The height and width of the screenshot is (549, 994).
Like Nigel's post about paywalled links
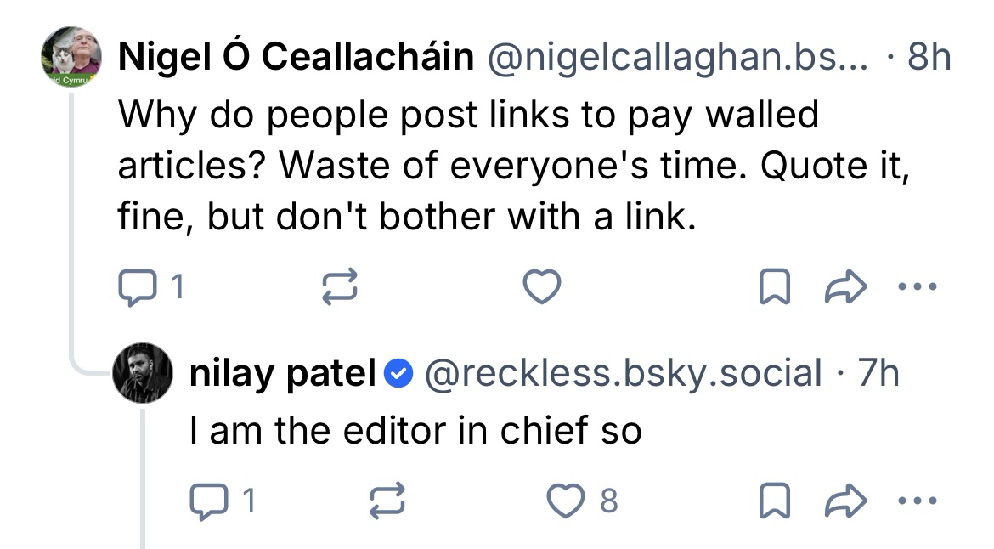click(x=541, y=289)
